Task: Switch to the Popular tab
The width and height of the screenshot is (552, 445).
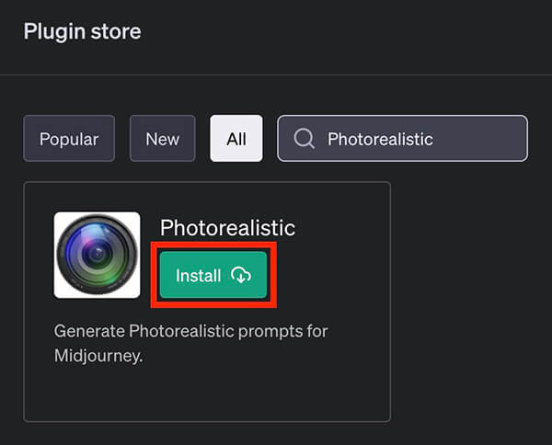Action: point(69,139)
